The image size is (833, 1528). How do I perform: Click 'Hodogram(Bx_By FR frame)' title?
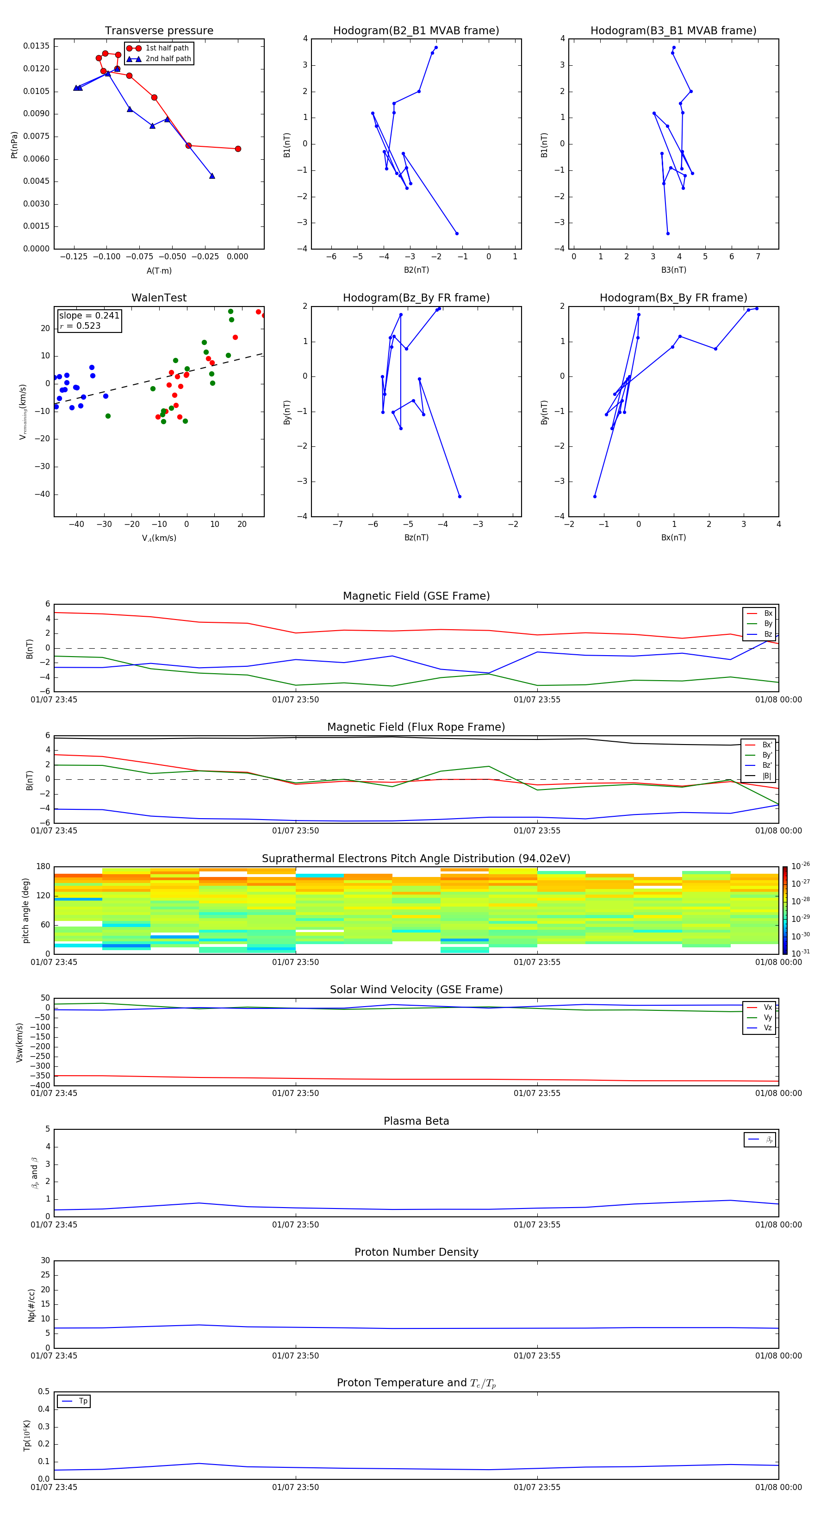point(673,298)
